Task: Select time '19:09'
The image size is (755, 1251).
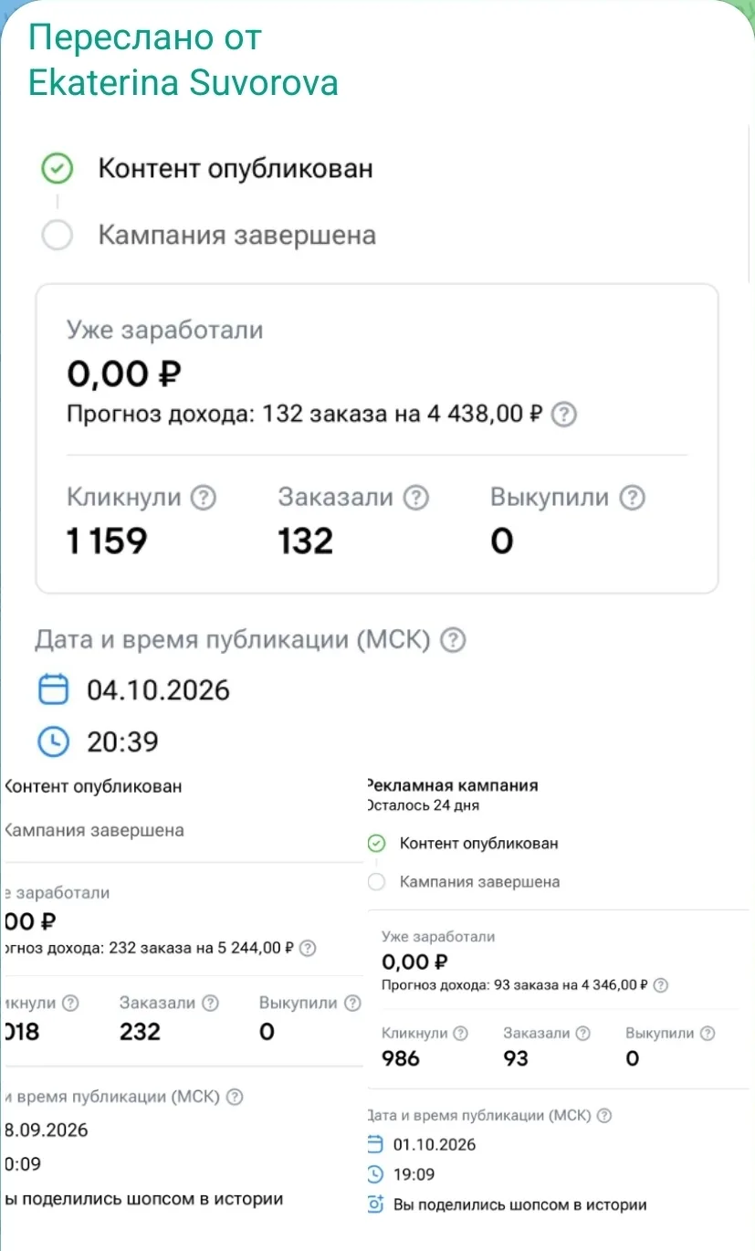Action: pos(414,1174)
